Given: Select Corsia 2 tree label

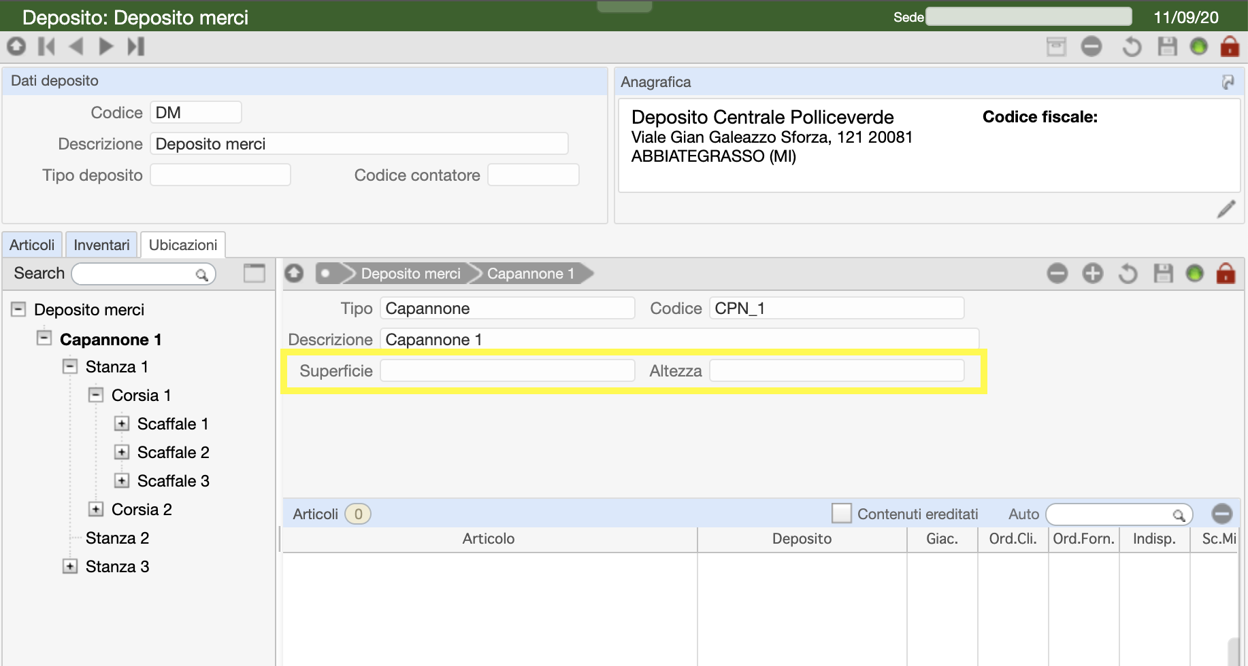Looking at the screenshot, I should (x=142, y=510).
